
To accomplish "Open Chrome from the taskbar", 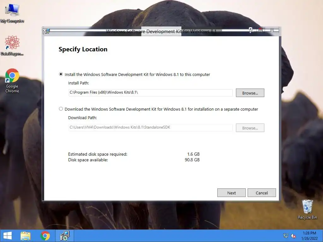I will (x=45, y=236).
